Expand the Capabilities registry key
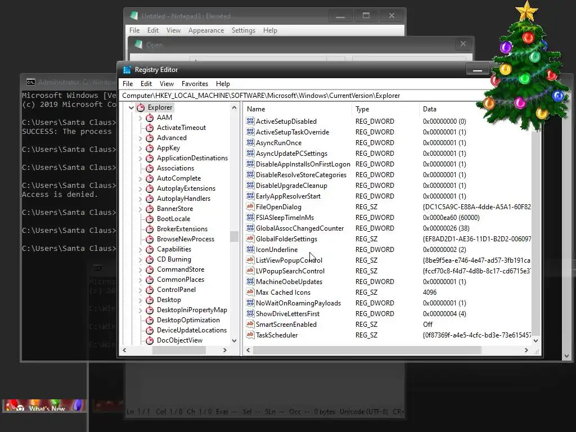Image resolution: width=576 pixels, height=432 pixels. tap(140, 249)
